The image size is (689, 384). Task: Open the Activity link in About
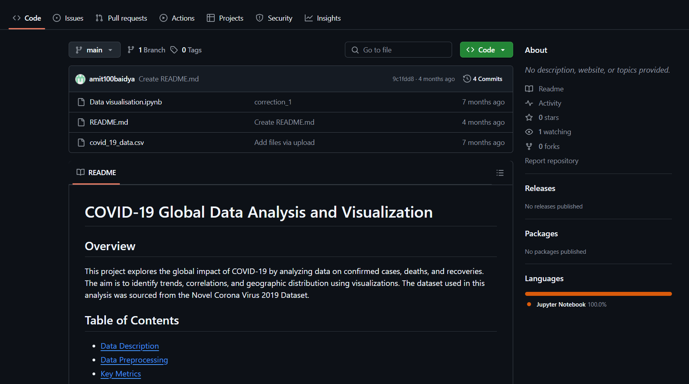[x=543, y=103]
